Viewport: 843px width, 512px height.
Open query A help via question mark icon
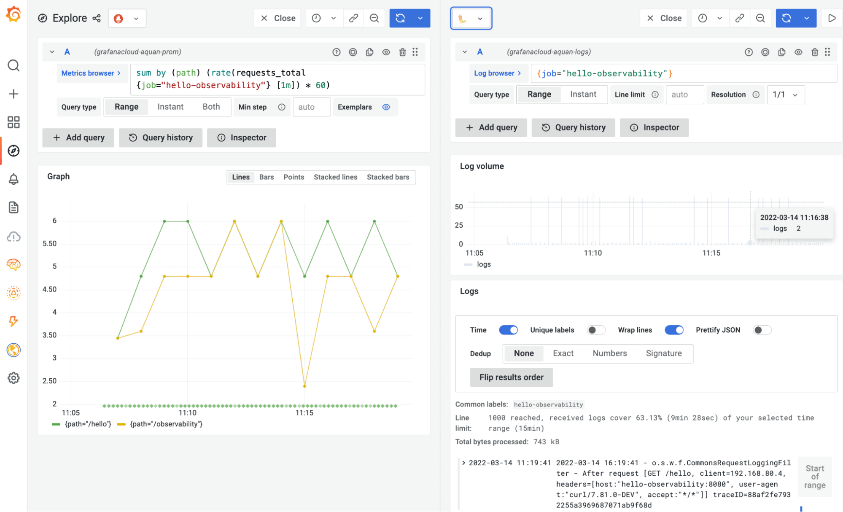tap(336, 51)
